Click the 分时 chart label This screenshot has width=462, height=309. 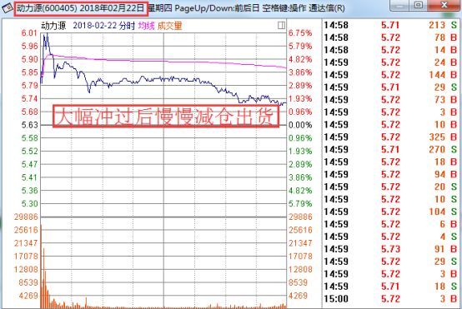point(127,26)
